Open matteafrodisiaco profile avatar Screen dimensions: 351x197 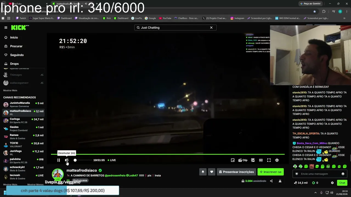[x=58, y=175]
